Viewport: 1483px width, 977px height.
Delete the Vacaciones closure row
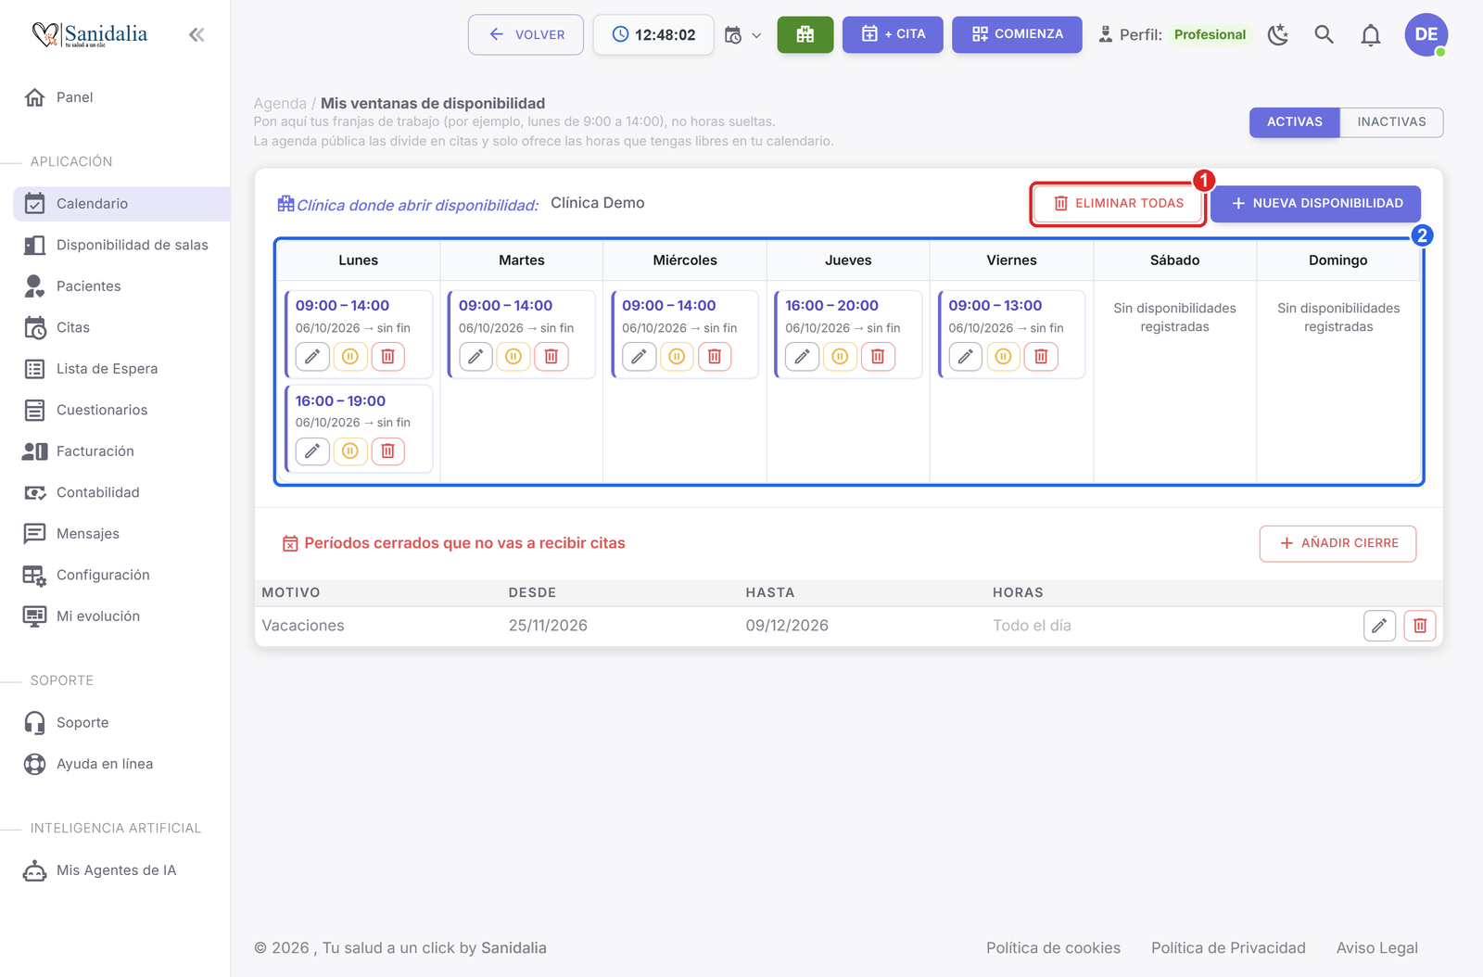(x=1420, y=627)
